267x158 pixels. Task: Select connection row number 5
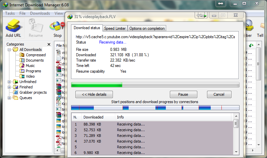click(x=152, y=147)
